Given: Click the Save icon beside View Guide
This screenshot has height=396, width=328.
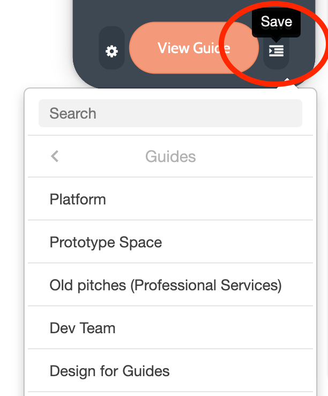Looking at the screenshot, I should pos(276,51).
